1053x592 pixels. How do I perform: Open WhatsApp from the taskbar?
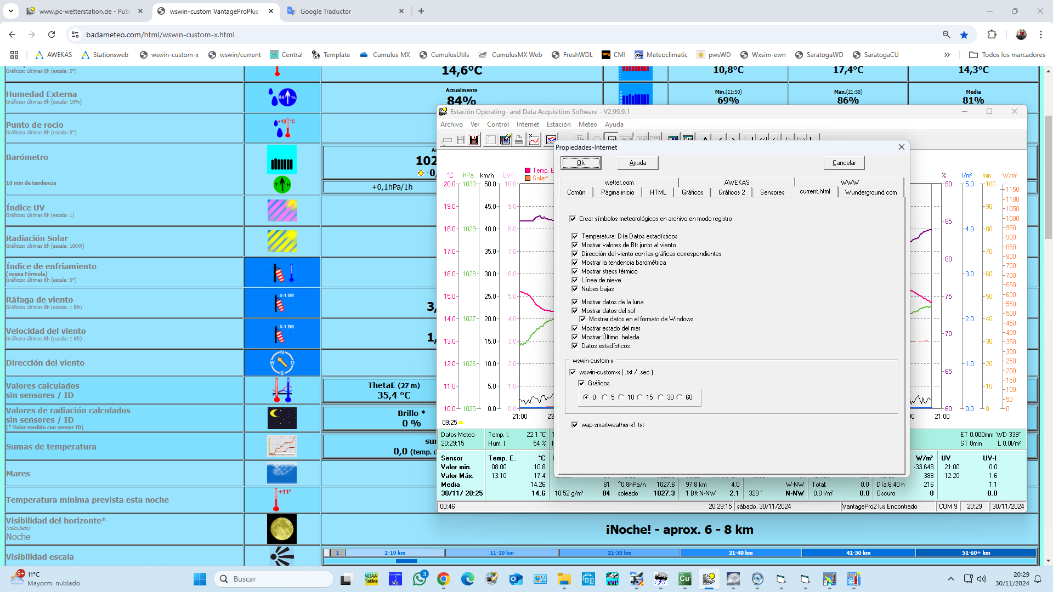(x=420, y=579)
